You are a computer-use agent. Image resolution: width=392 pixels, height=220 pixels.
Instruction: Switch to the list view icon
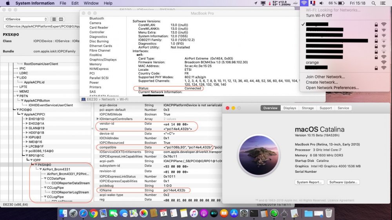pos(54,19)
